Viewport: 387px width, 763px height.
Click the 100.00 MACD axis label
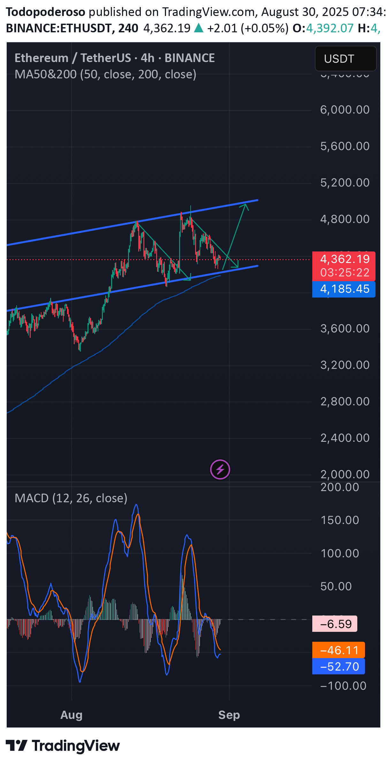tap(340, 553)
